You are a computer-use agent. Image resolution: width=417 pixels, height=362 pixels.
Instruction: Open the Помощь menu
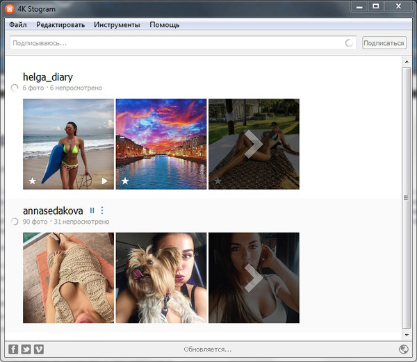164,25
